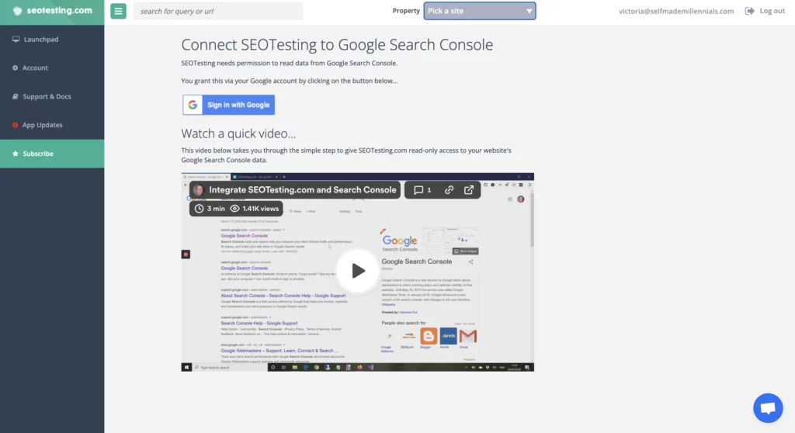The image size is (795, 433).
Task: Click the victoria@selfmademillennials.com account email
Action: [x=676, y=11]
